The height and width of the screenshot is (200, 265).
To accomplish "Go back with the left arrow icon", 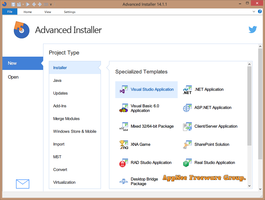I will click(34, 4).
